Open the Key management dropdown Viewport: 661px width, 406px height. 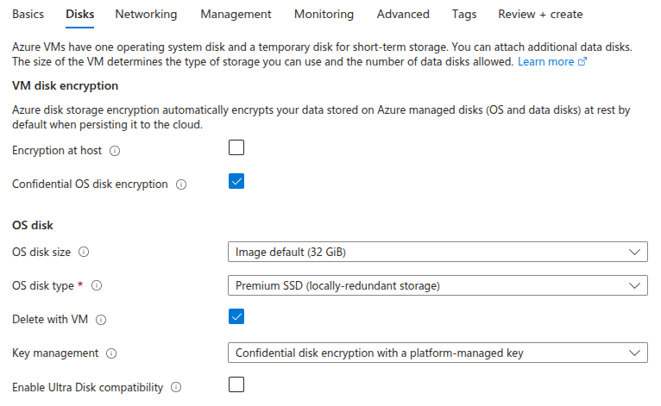tap(437, 353)
